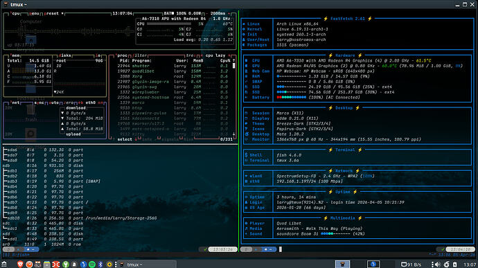Select the Xorg process row
The height and width of the screenshot is (268, 478).
(x=174, y=76)
